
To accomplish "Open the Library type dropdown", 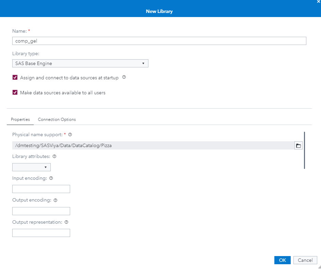I will pos(80,63).
